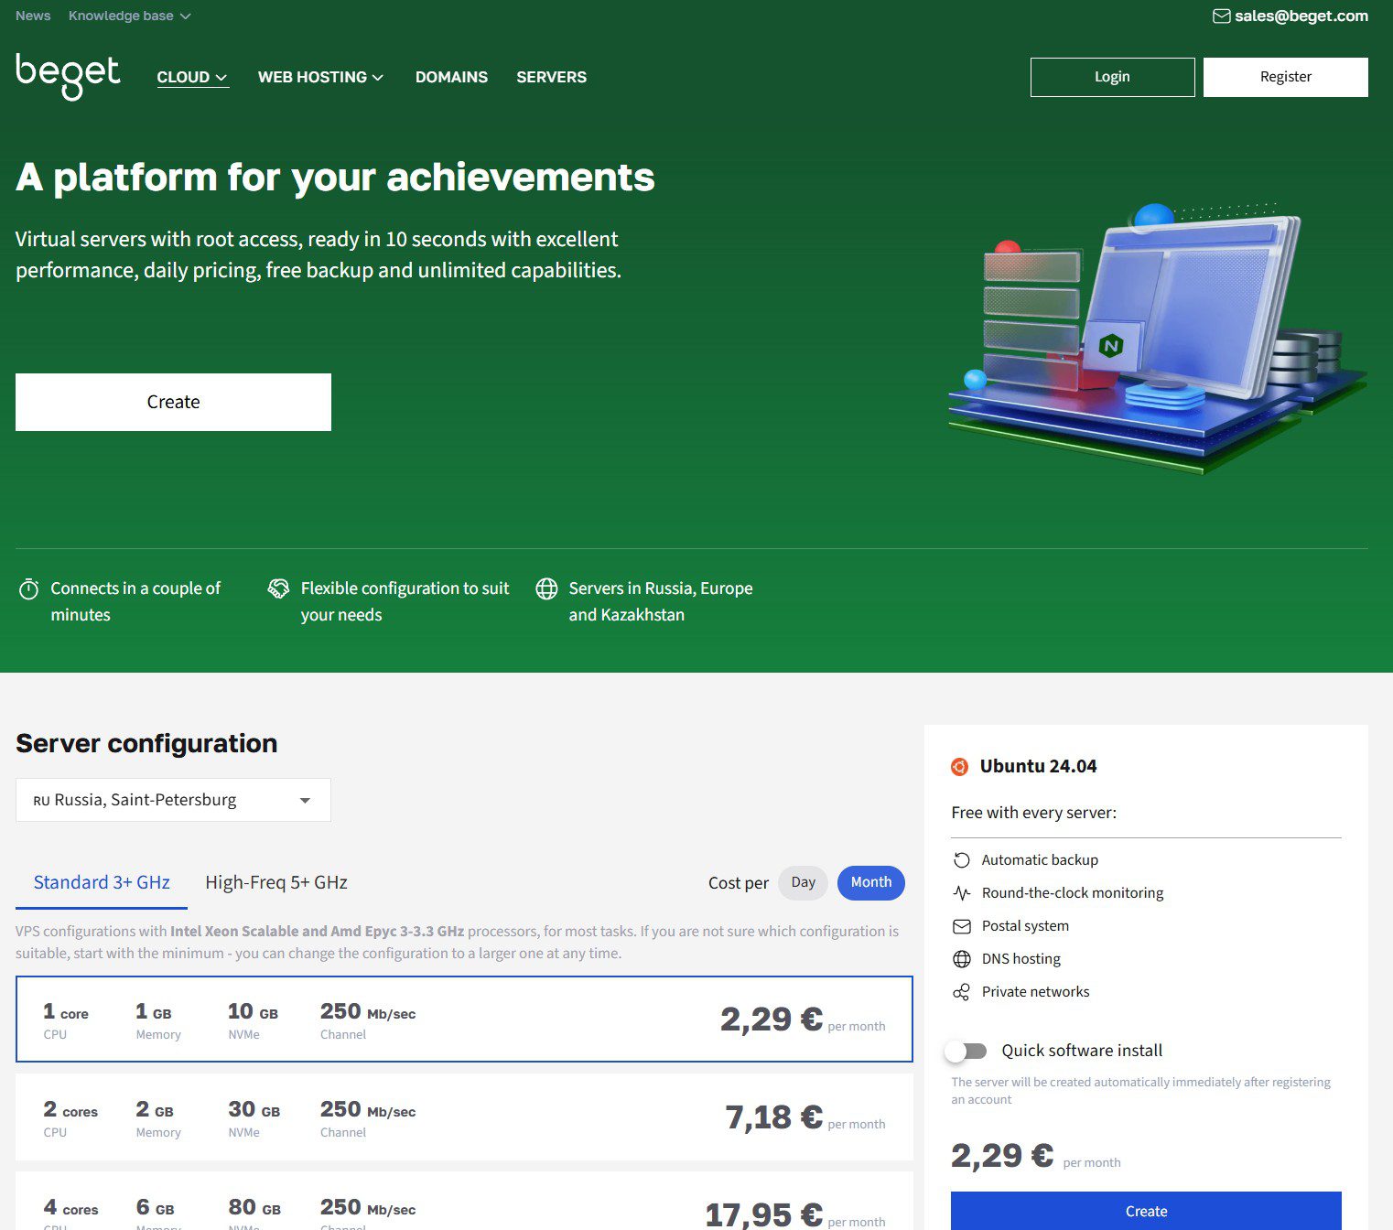Image resolution: width=1393 pixels, height=1230 pixels.
Task: Click the handshake flexible configuration icon
Action: [278, 588]
